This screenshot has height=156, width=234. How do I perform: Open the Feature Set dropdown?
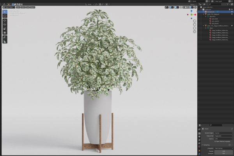coord(224,136)
